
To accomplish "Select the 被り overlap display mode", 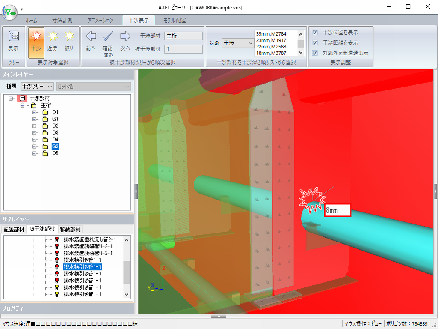I will [x=68, y=41].
